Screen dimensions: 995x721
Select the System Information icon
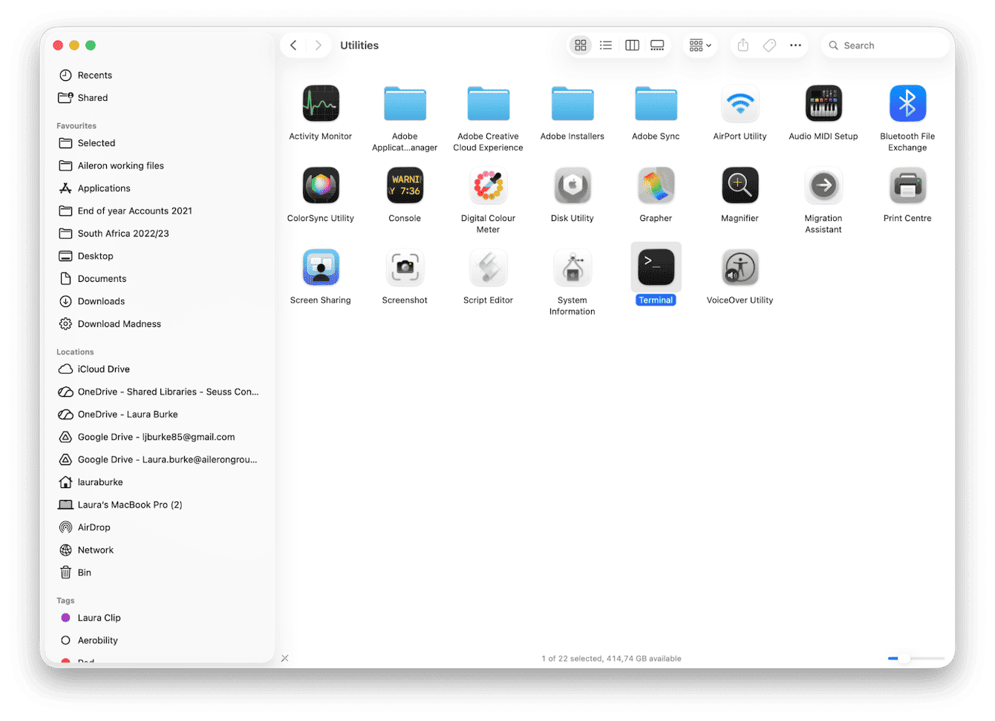point(572,267)
